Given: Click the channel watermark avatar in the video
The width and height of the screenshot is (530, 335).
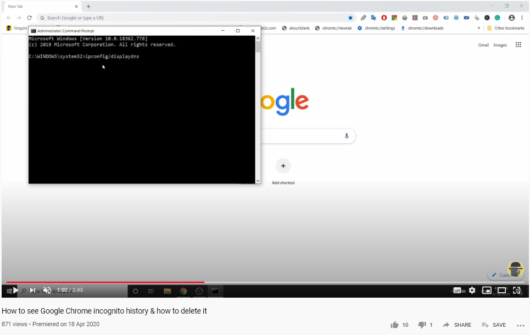Looking at the screenshot, I should tap(516, 270).
